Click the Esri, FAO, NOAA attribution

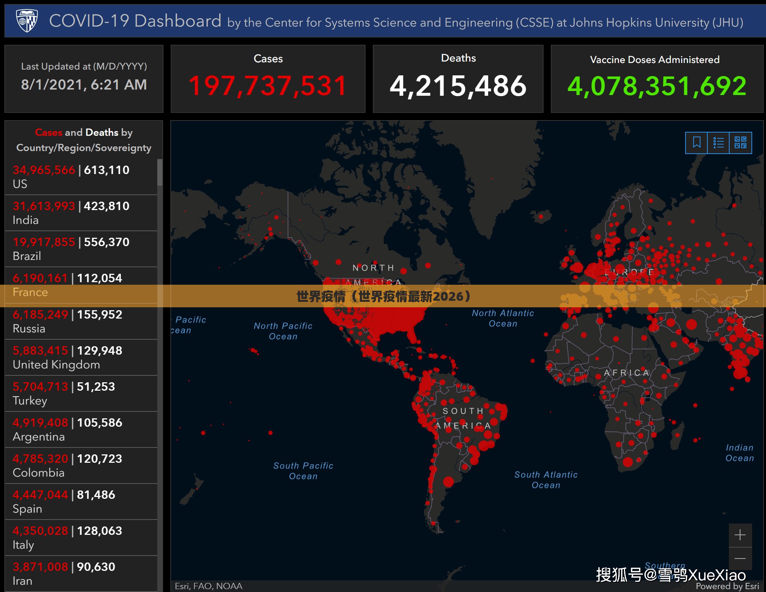(x=209, y=586)
